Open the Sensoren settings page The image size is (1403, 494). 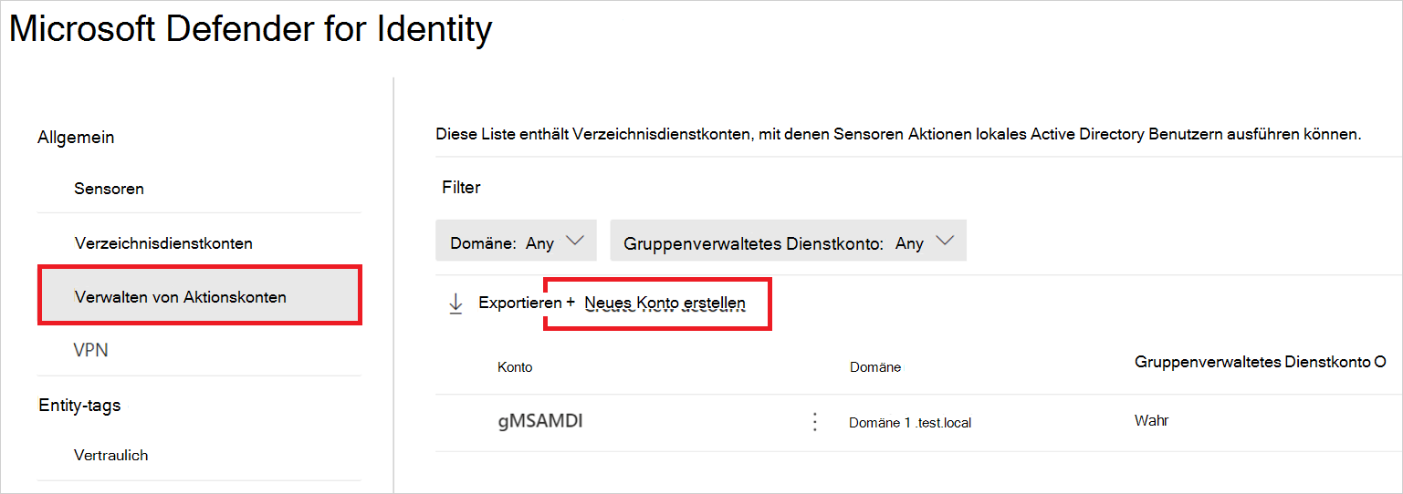click(x=109, y=189)
